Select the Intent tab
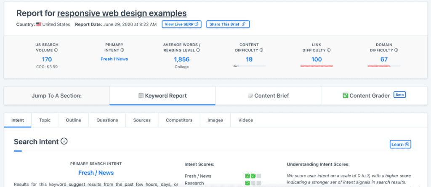The width and height of the screenshot is (431, 187). coord(18,120)
